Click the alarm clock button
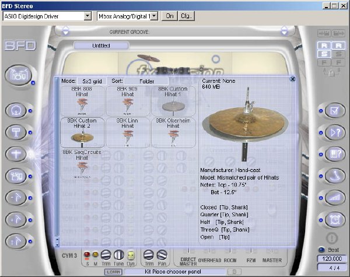 (x=335, y=220)
